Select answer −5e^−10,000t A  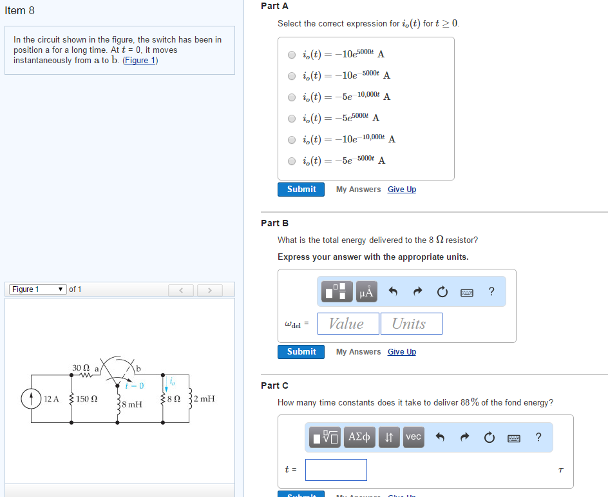(292, 97)
